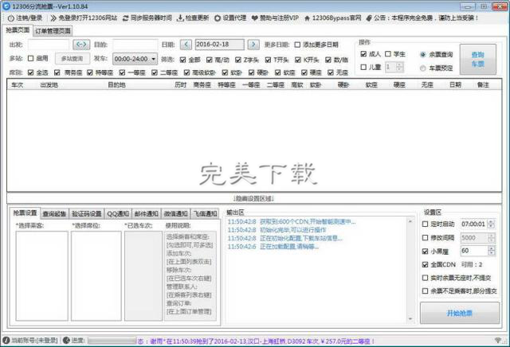The image size is (510, 347).
Task: Click the 目的 station input field
Action: (135, 45)
